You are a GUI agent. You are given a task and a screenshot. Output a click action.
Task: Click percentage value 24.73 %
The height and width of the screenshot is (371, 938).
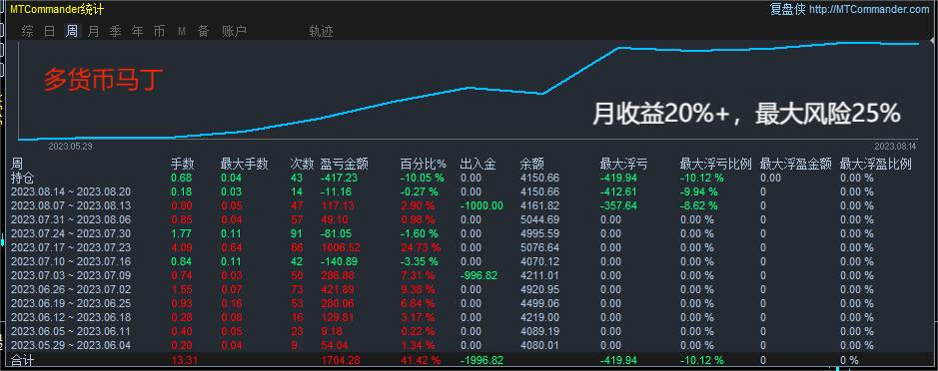pyautogui.click(x=421, y=247)
